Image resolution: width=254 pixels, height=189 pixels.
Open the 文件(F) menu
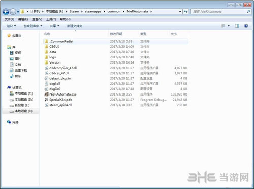(x=9, y=19)
